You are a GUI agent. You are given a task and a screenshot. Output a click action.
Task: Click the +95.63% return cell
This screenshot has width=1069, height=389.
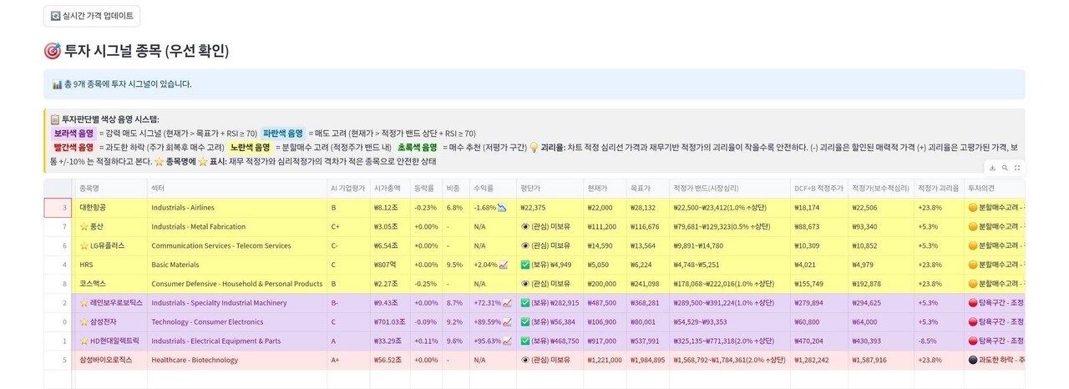[x=492, y=341]
